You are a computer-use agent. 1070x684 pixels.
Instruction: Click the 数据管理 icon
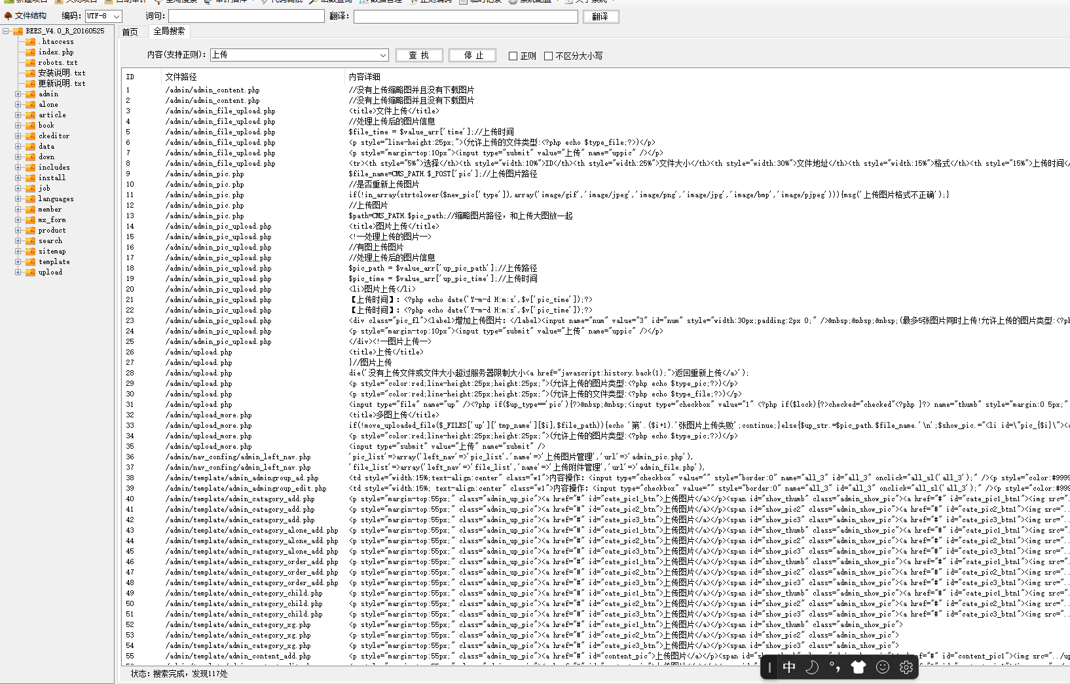tap(382, 2)
